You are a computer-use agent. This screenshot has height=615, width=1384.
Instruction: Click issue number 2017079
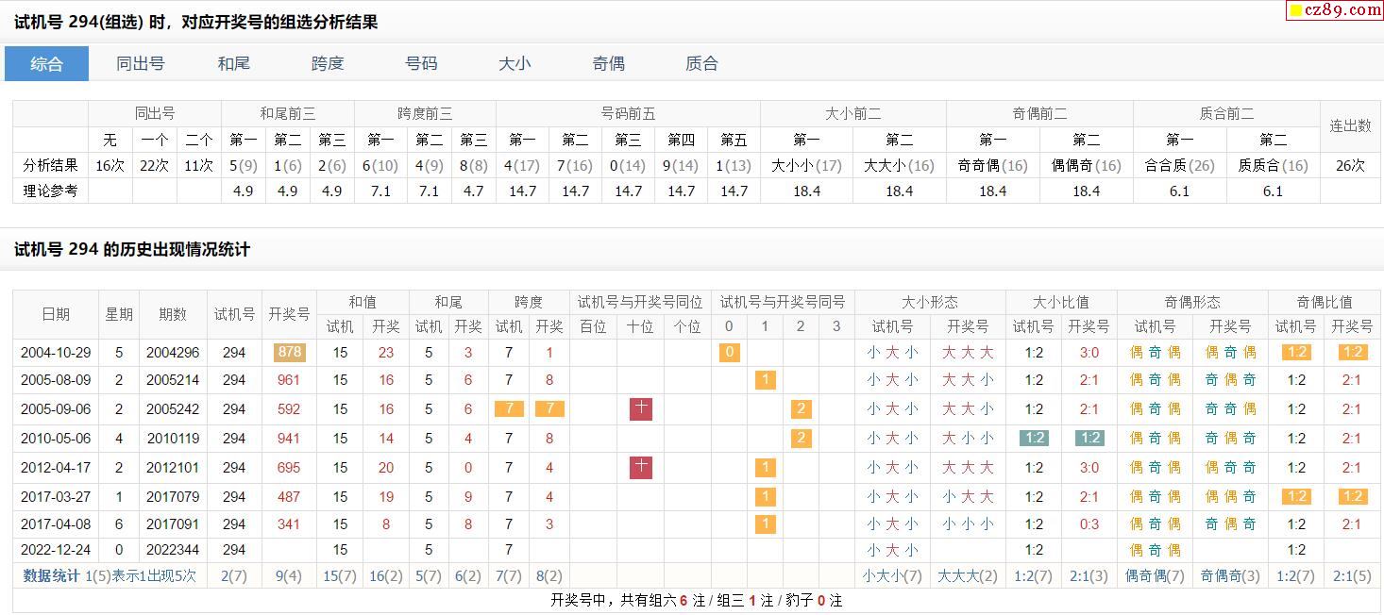(173, 496)
